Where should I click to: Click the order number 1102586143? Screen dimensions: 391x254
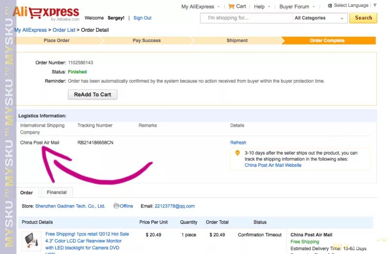click(81, 63)
